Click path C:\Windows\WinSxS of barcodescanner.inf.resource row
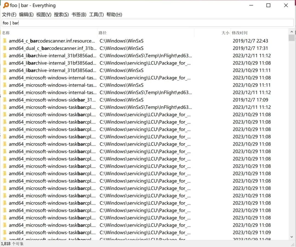This screenshot has height=247, width=296. (x=122, y=41)
